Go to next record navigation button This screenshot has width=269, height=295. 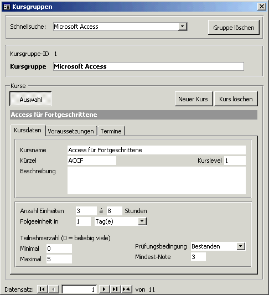pyautogui.click(x=104, y=289)
